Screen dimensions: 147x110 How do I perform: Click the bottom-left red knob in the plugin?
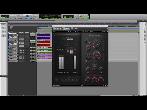pyautogui.click(x=88, y=80)
